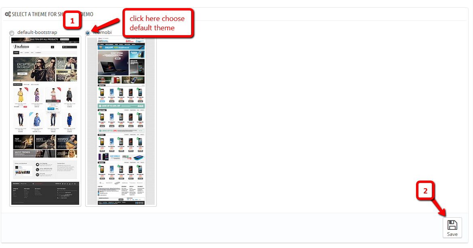The image size is (473, 248).
Task: Open the default-bootstrap theme preview thumbnail
Action: pos(45,121)
